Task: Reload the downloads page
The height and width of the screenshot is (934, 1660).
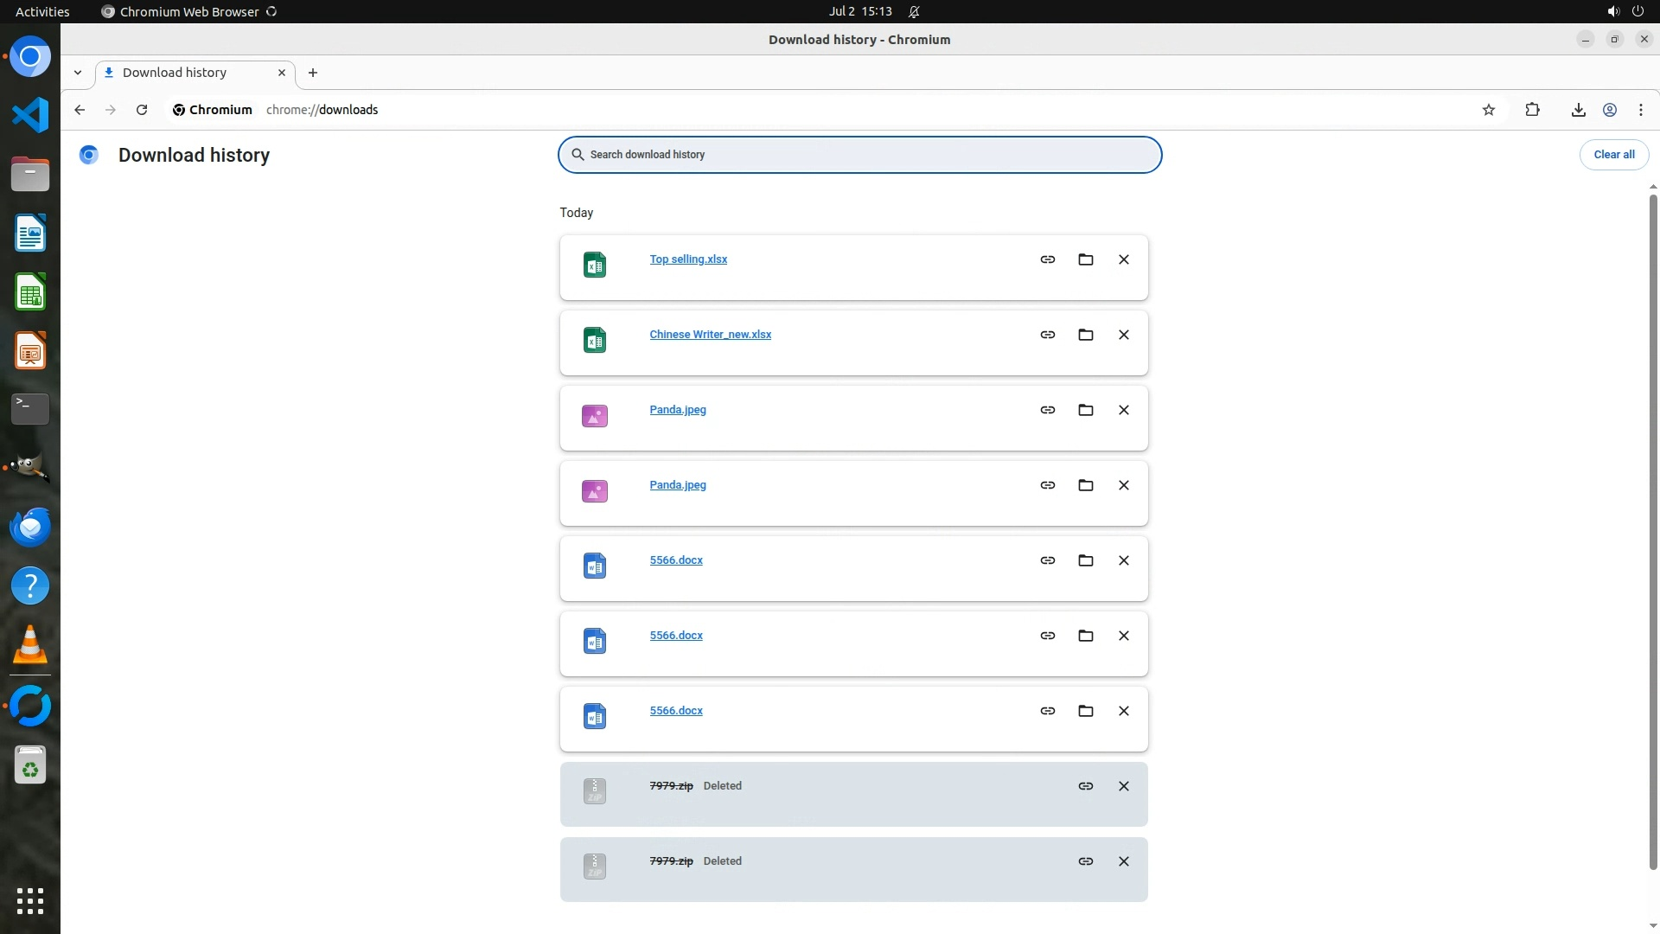Action: point(142,110)
